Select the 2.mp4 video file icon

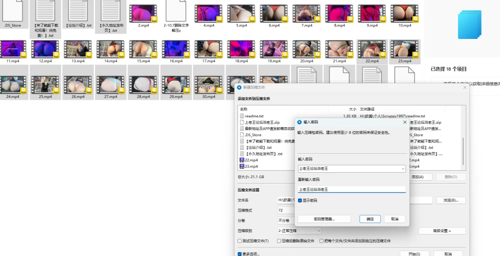[x=143, y=13]
